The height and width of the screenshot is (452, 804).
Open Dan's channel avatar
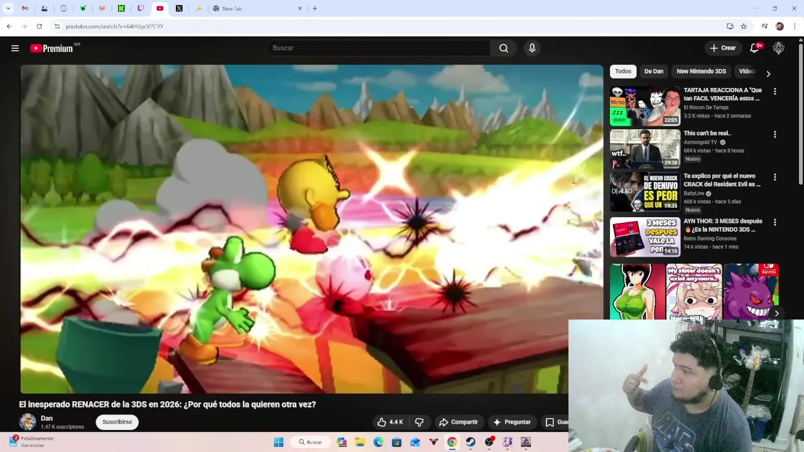pos(28,422)
